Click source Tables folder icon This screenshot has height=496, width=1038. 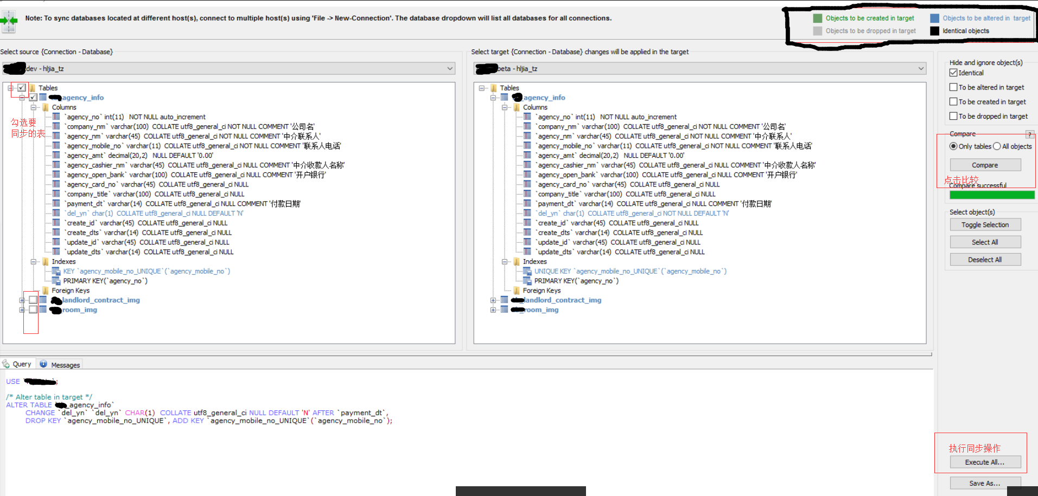pos(33,88)
